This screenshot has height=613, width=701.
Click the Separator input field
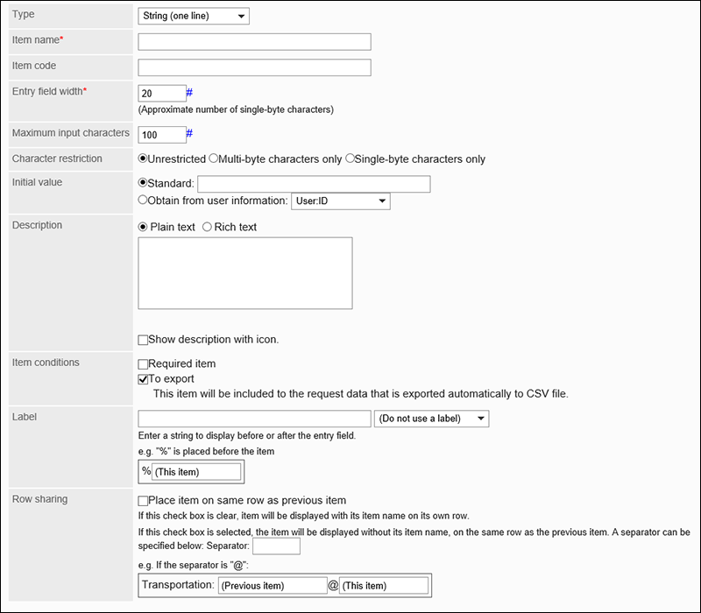(276, 546)
